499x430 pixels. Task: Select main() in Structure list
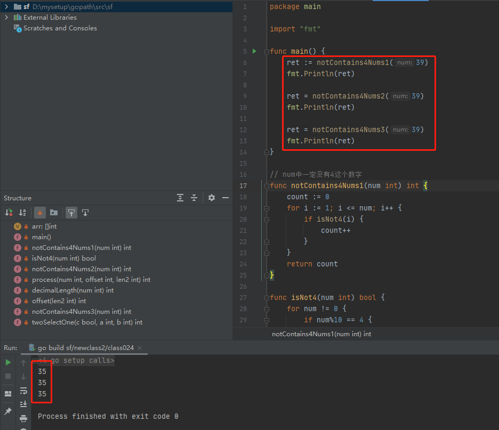42,237
